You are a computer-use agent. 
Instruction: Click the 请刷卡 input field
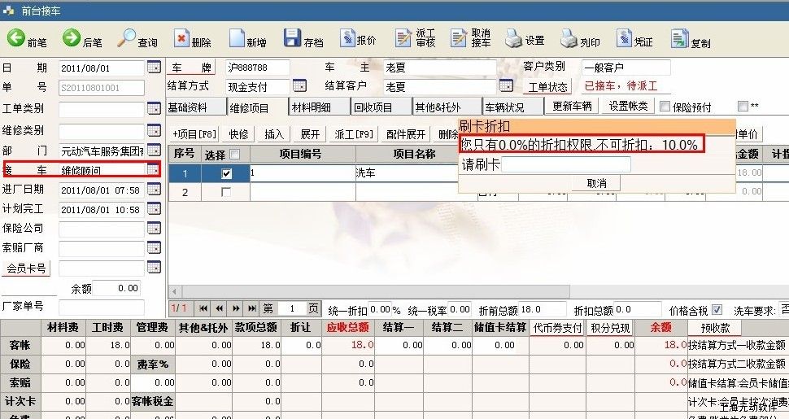(565, 165)
